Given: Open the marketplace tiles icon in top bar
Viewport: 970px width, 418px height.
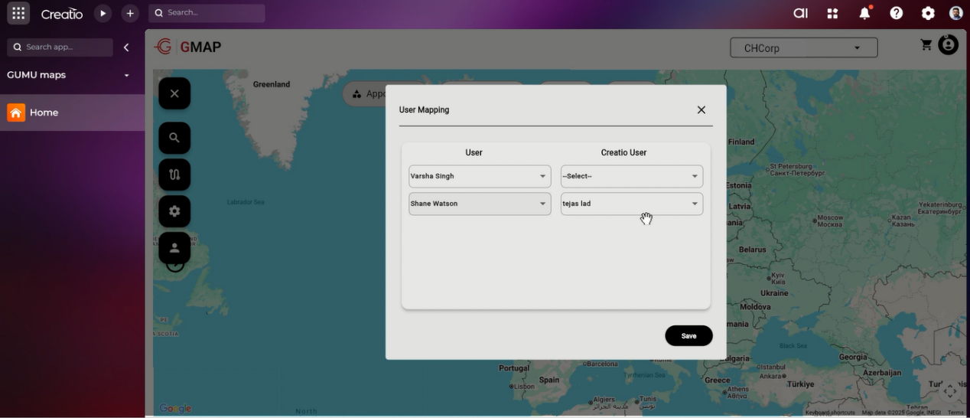Looking at the screenshot, I should pyautogui.click(x=832, y=13).
